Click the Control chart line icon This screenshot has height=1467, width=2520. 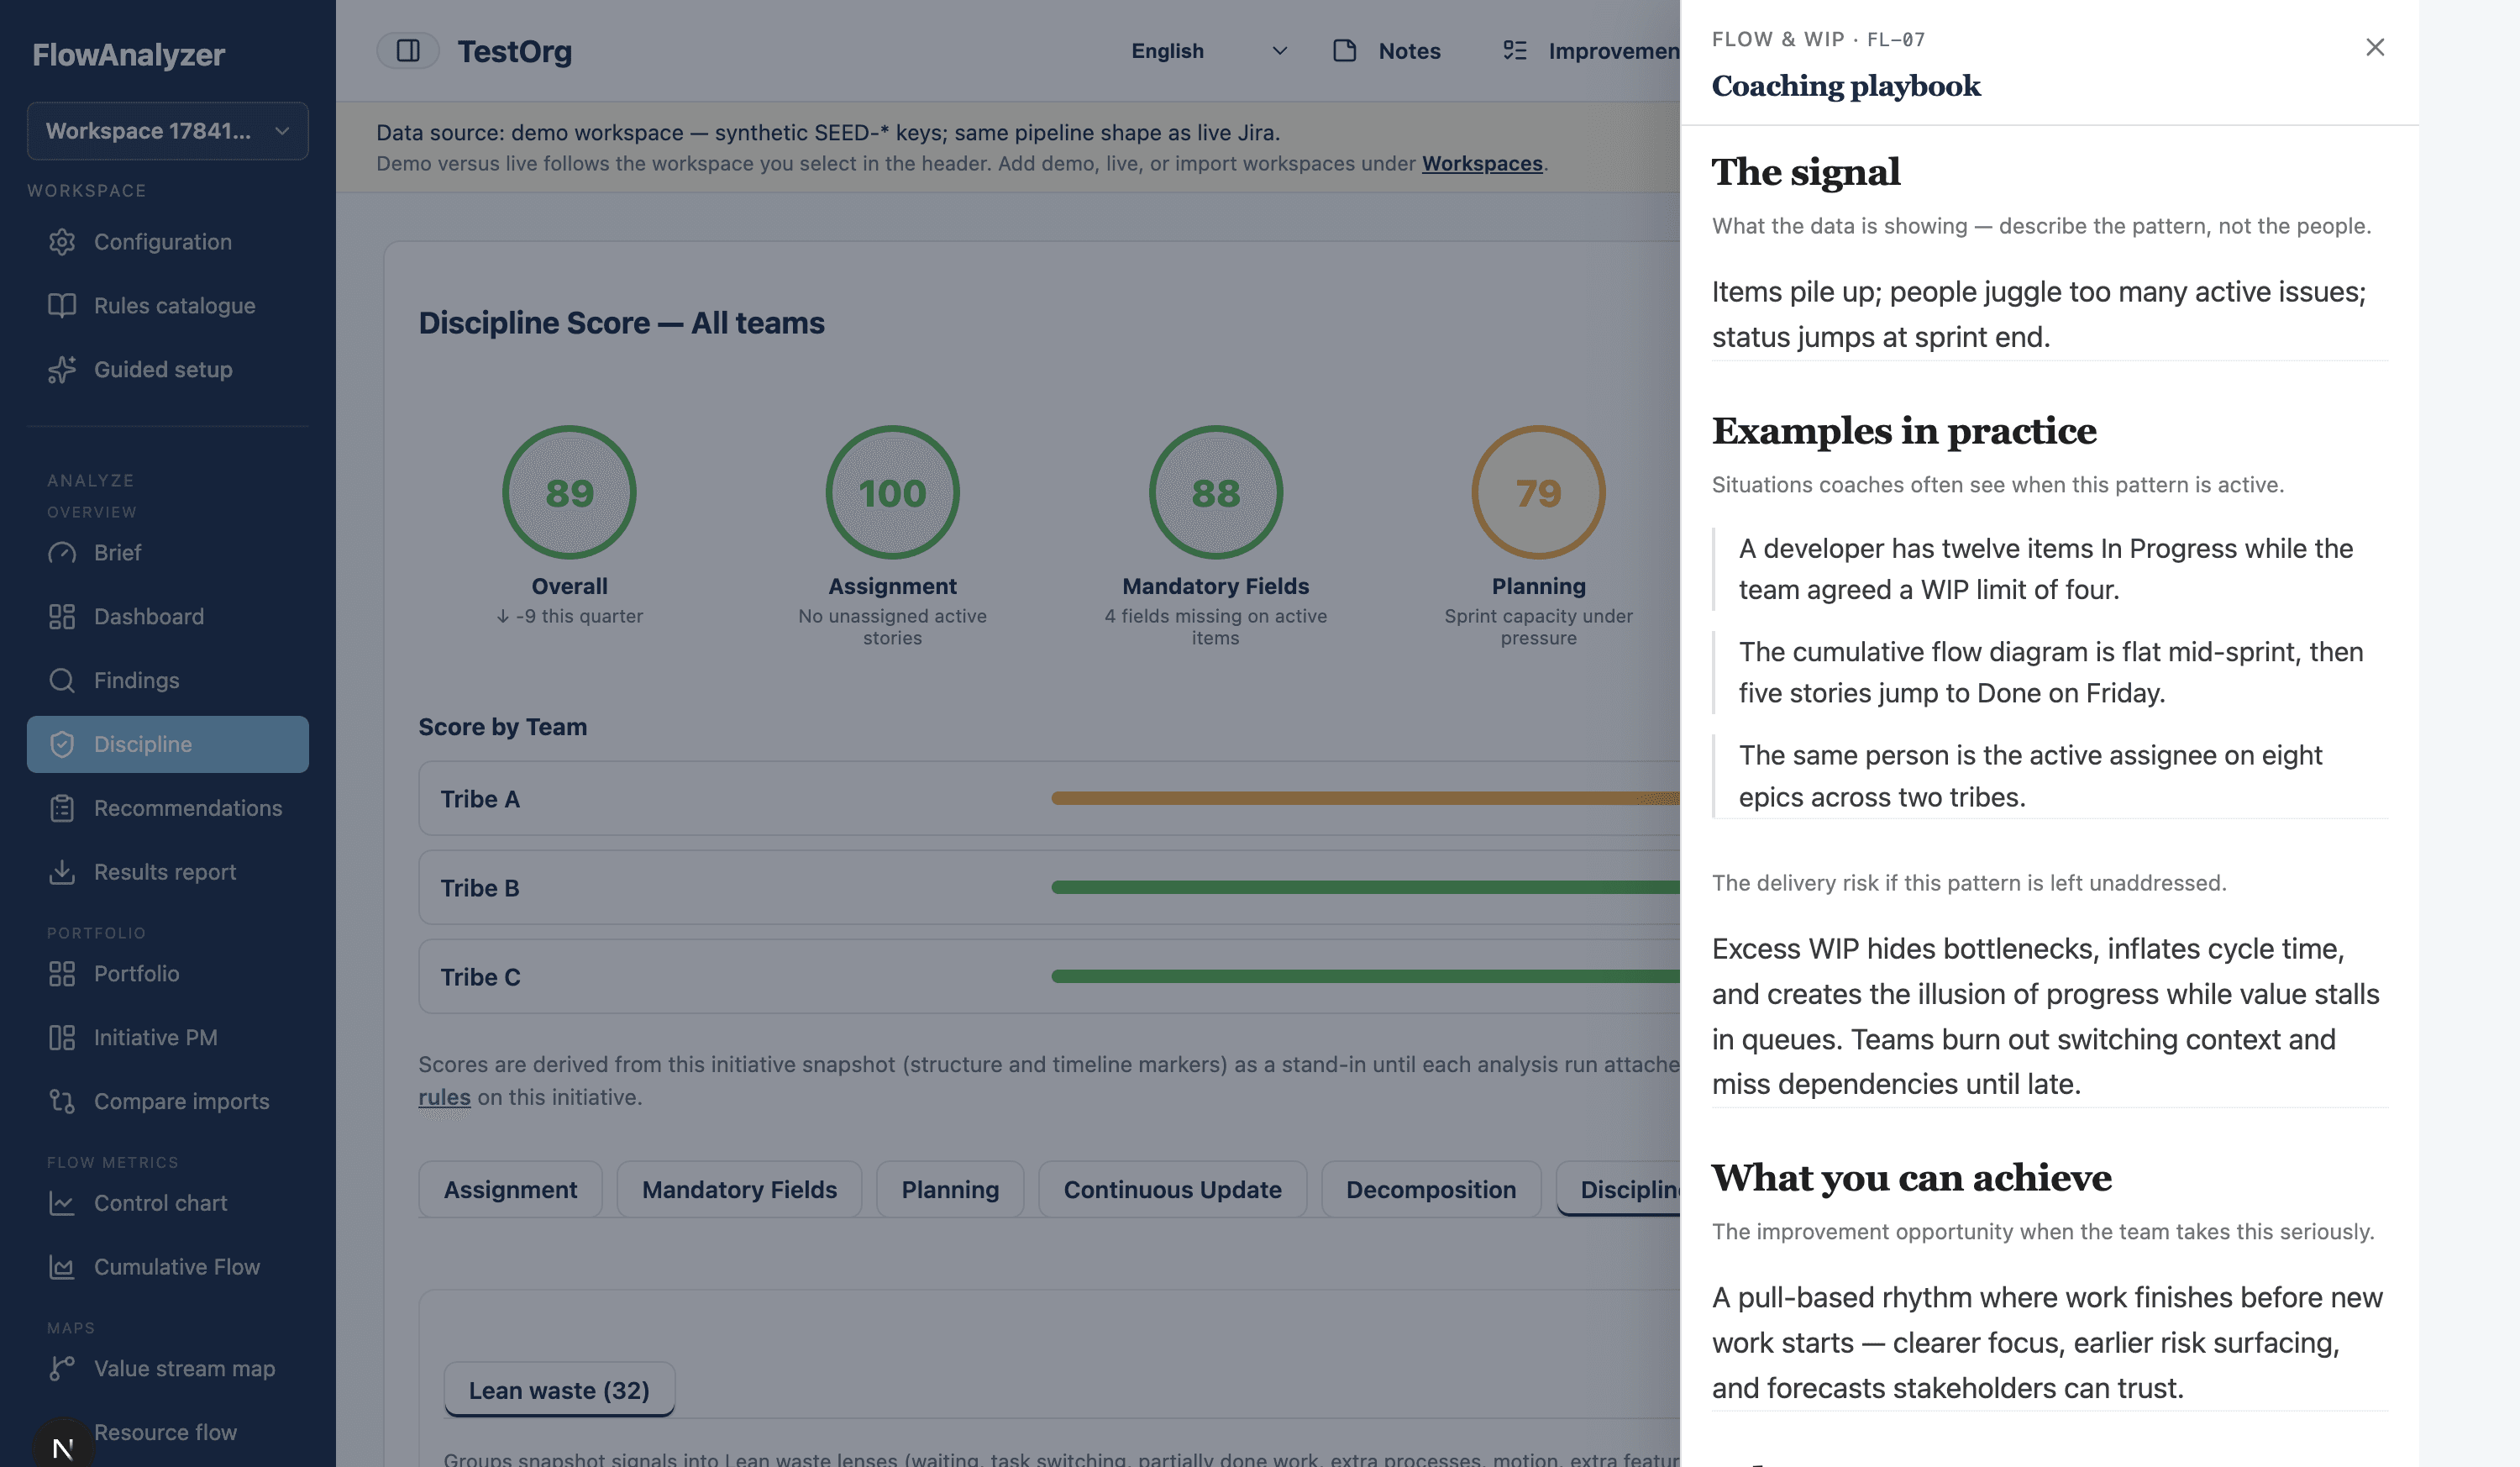click(62, 1203)
